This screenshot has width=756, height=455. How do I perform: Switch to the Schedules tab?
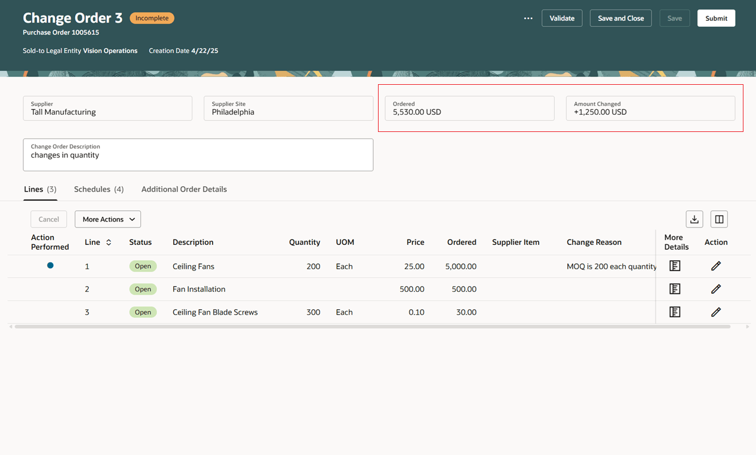(x=93, y=189)
